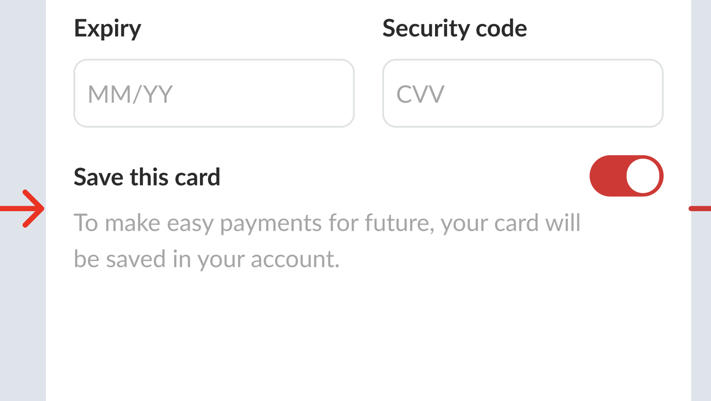Image resolution: width=711 pixels, height=401 pixels.
Task: Click the empty right portion of the Expiry box
Action: click(x=289, y=93)
